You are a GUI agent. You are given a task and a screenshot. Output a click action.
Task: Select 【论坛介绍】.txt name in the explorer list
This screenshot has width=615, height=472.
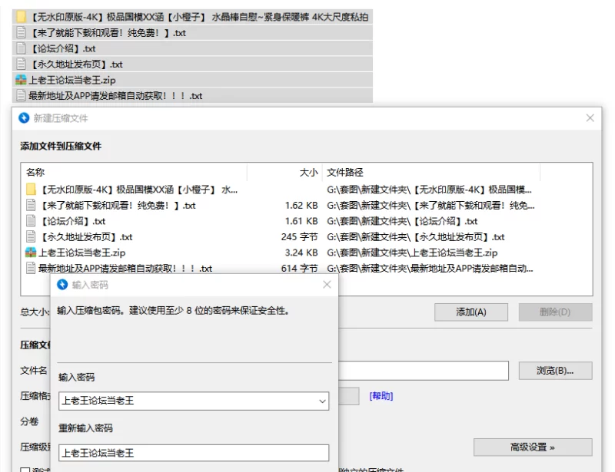click(x=62, y=48)
